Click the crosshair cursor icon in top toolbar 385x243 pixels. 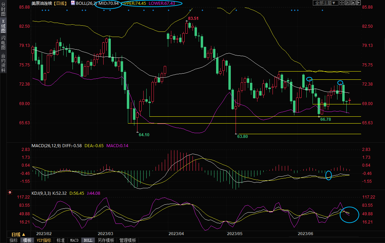342,3
